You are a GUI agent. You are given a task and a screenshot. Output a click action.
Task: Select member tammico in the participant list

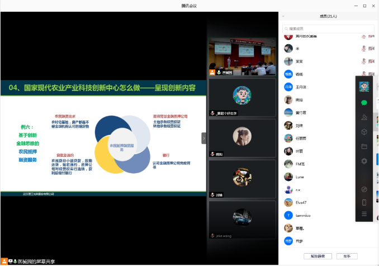pos(302,215)
